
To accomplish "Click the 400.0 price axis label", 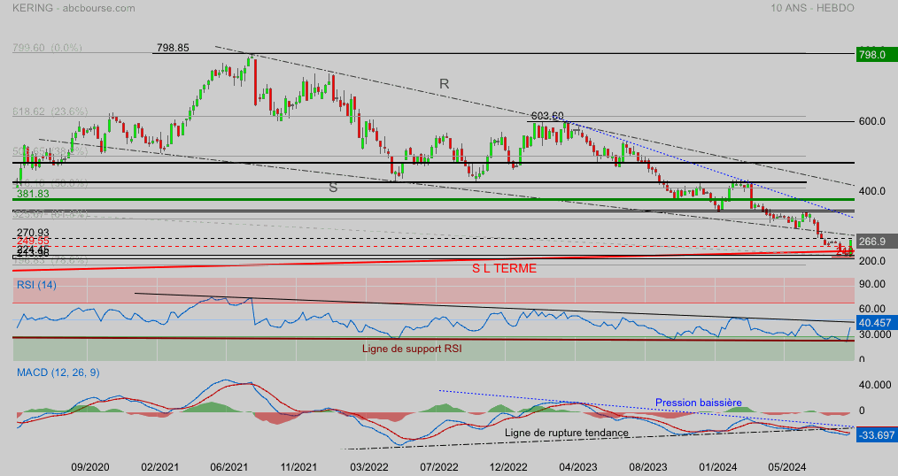I will click(872, 192).
